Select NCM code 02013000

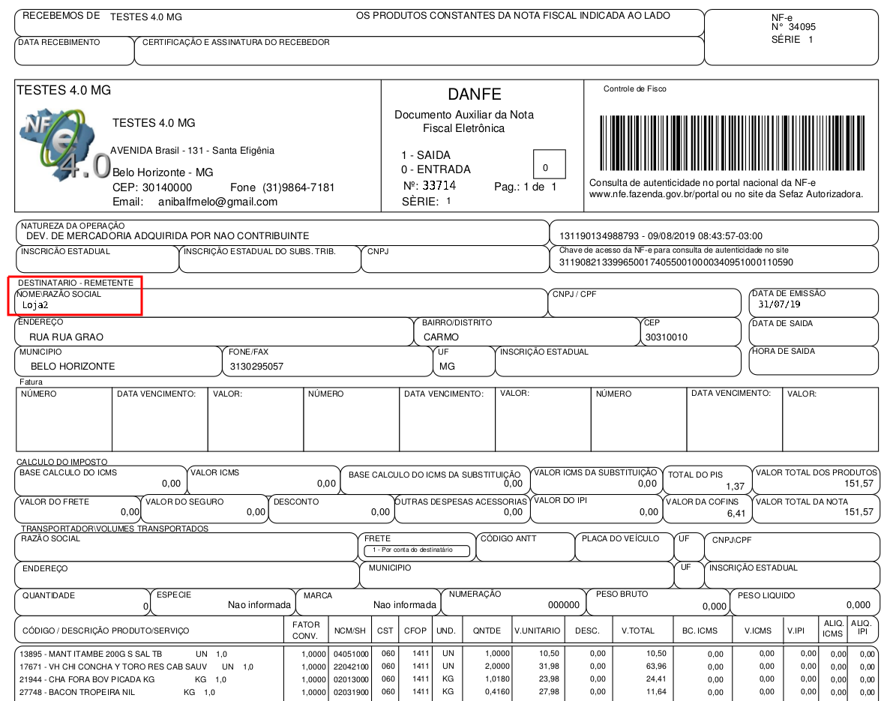pos(352,679)
